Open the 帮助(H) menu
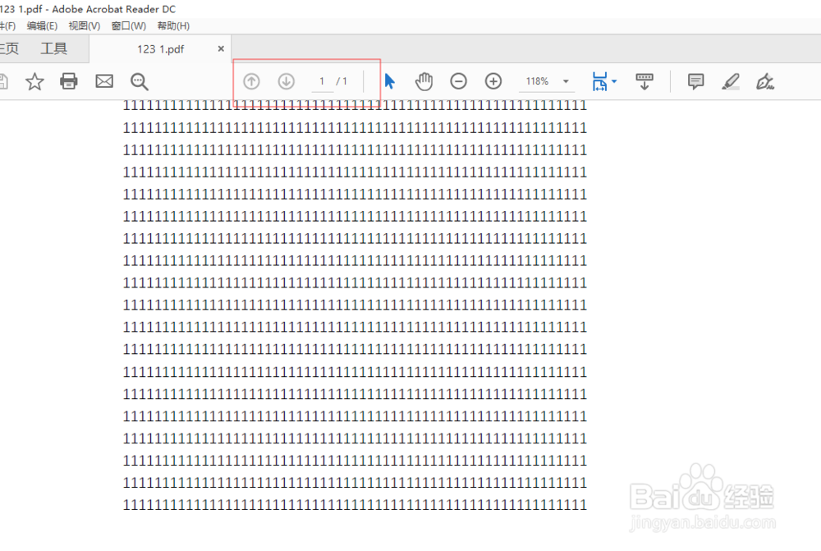This screenshot has height=551, width=821. click(x=173, y=25)
